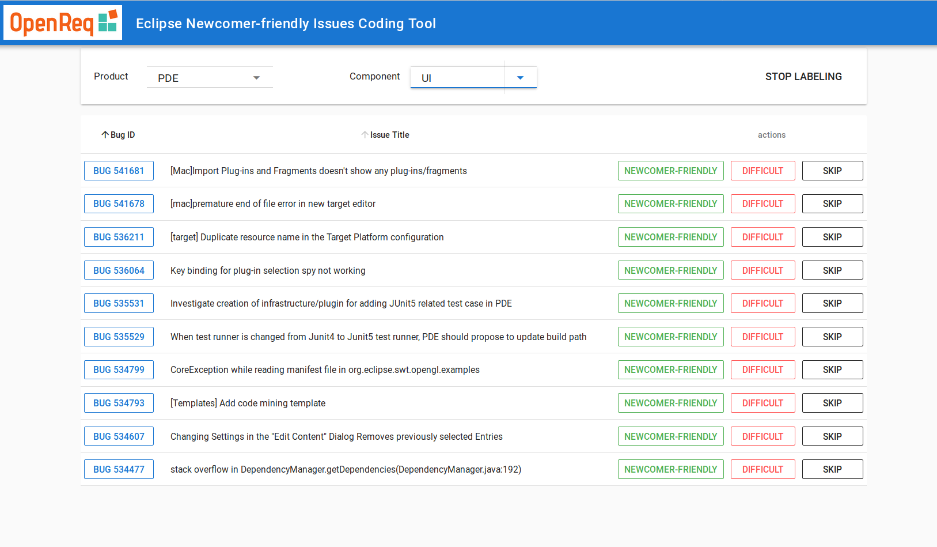The image size is (937, 547).
Task: Mark Bug 534793 as Newcomer-Friendly
Action: tap(670, 403)
